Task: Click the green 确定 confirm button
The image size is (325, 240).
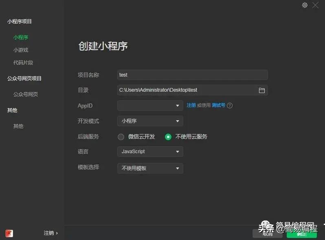Action: click(x=301, y=234)
